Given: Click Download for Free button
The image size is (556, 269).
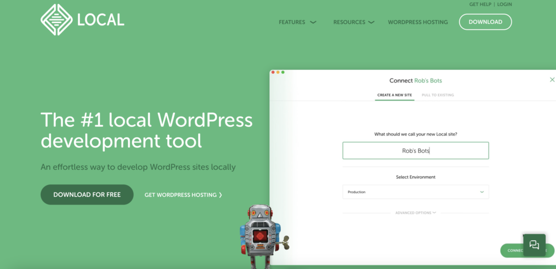Looking at the screenshot, I should [87, 195].
